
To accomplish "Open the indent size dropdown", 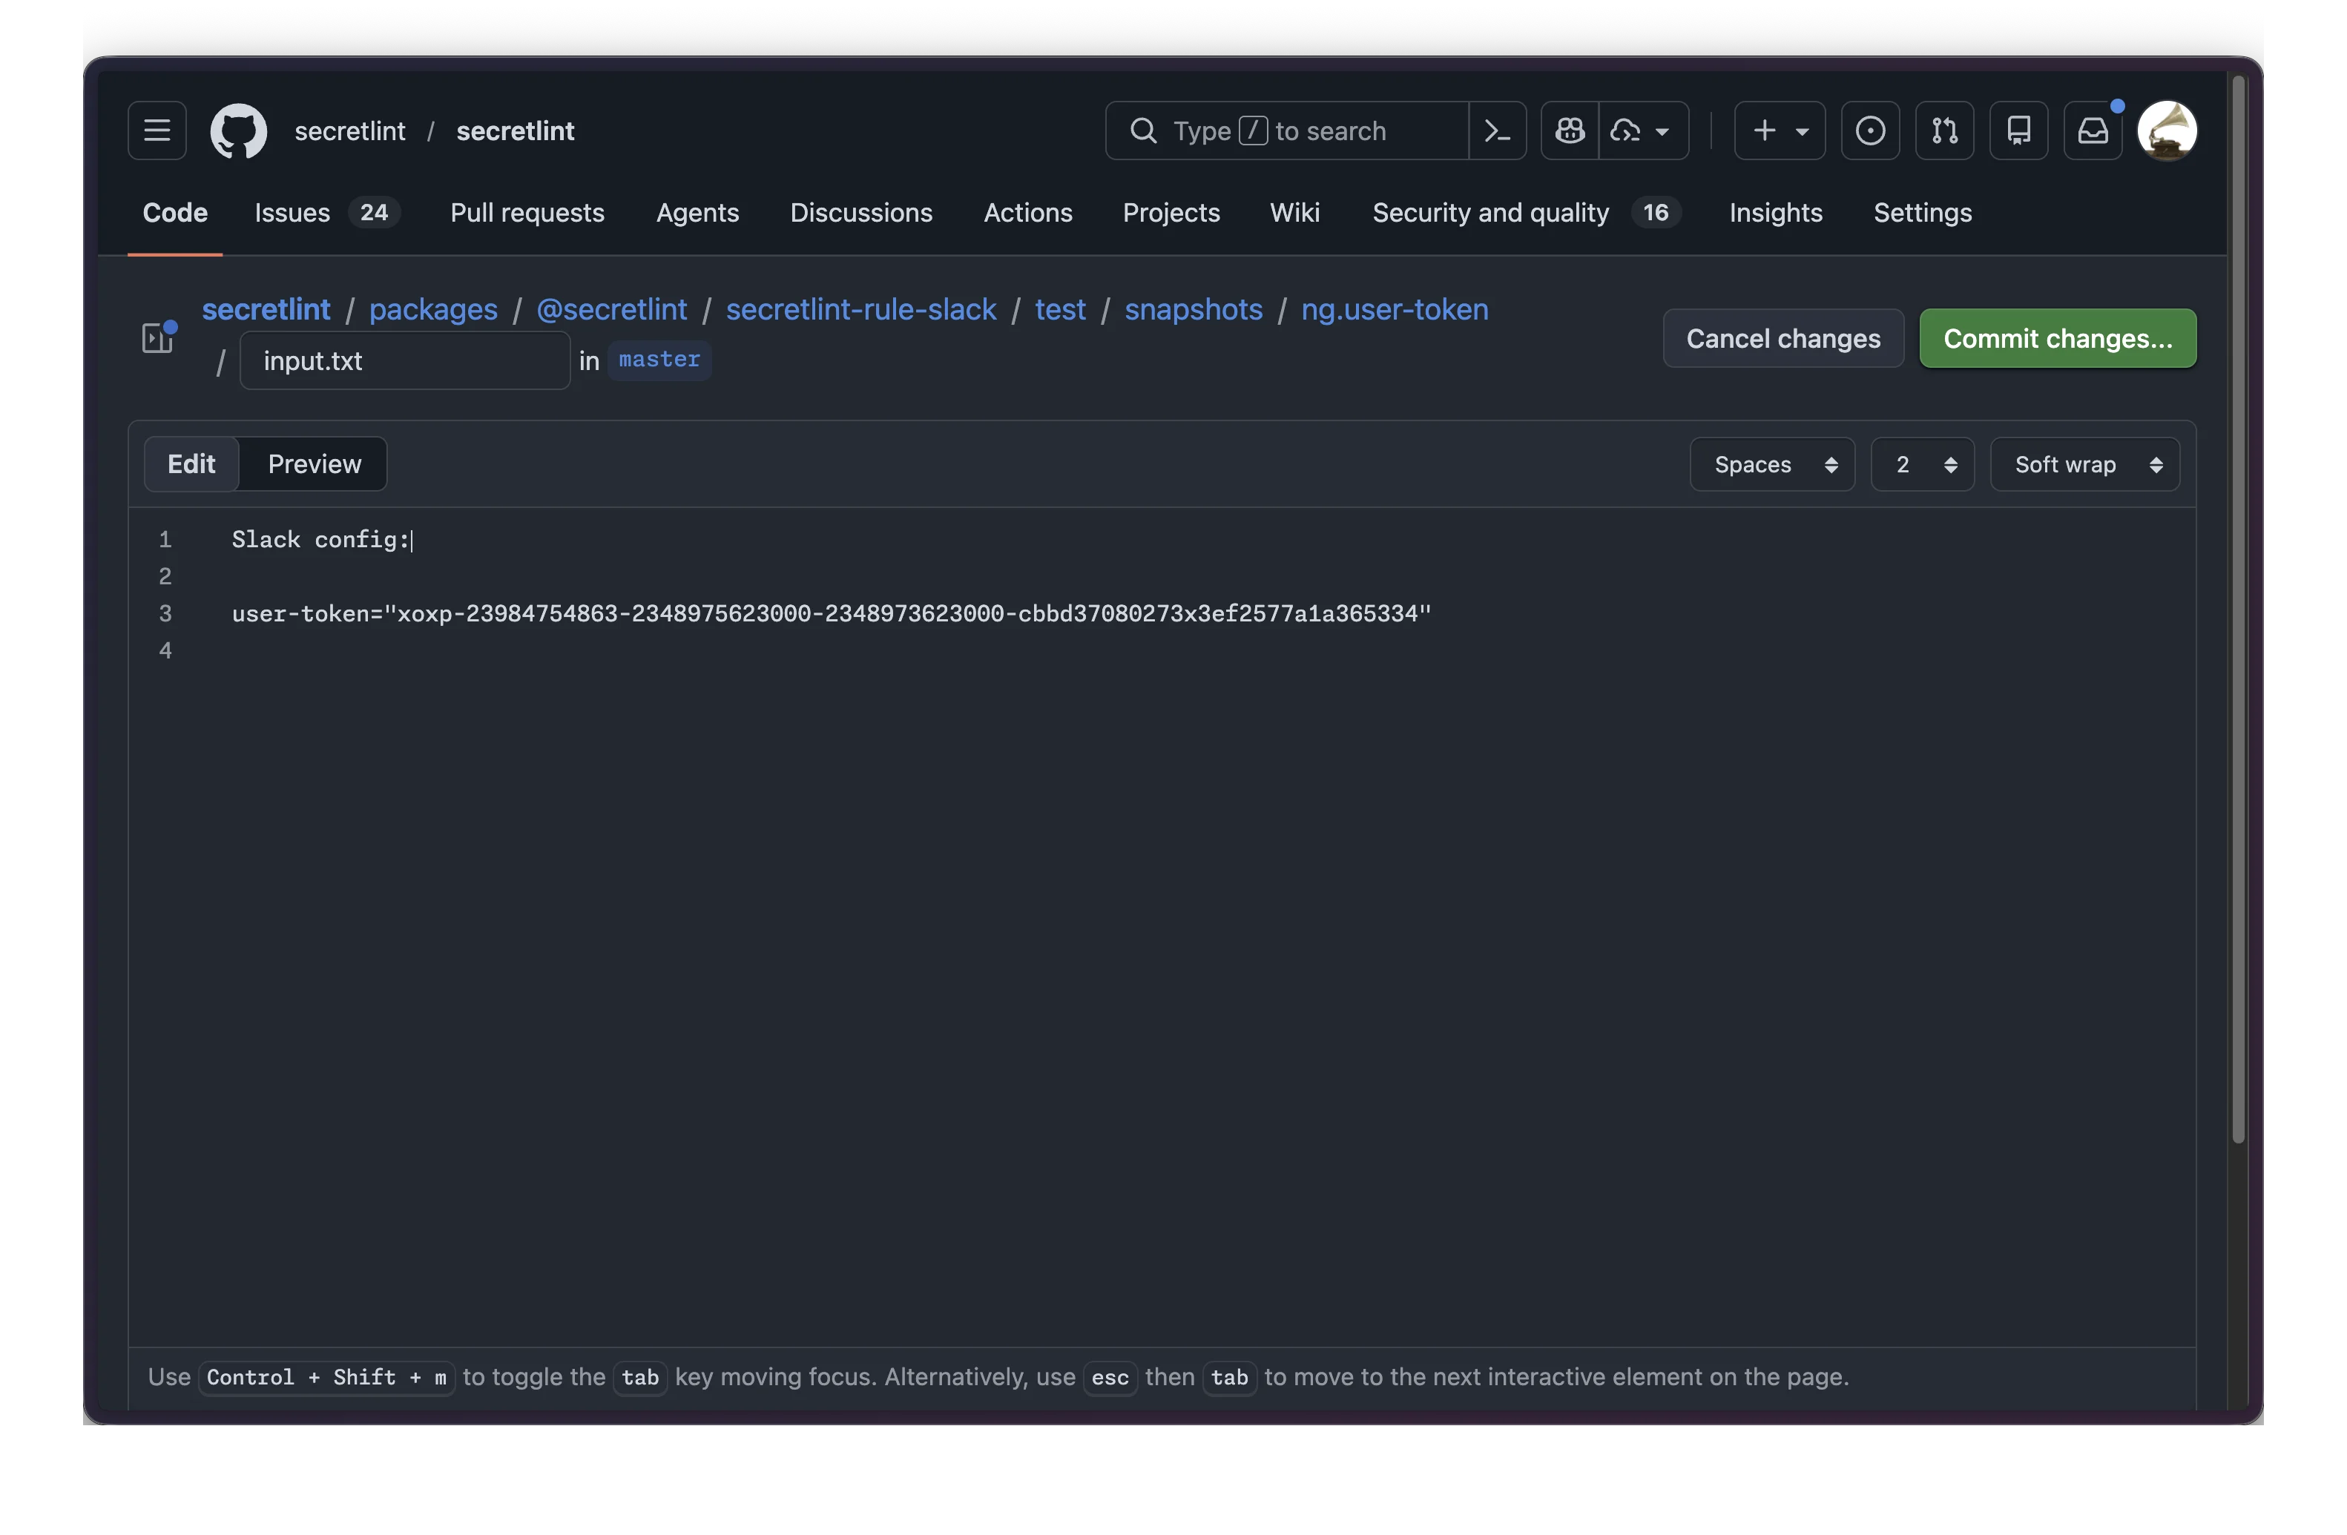I will coord(1922,464).
